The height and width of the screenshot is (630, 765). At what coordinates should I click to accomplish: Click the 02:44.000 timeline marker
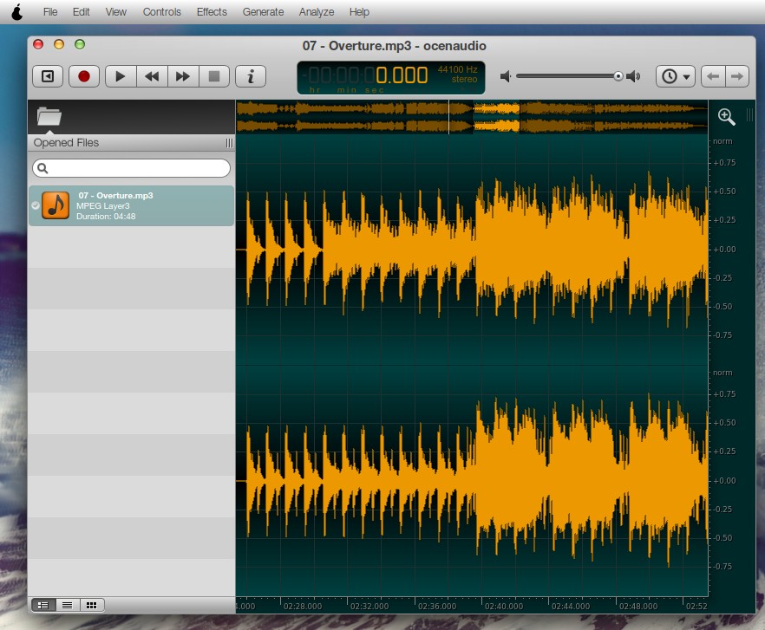click(x=571, y=606)
